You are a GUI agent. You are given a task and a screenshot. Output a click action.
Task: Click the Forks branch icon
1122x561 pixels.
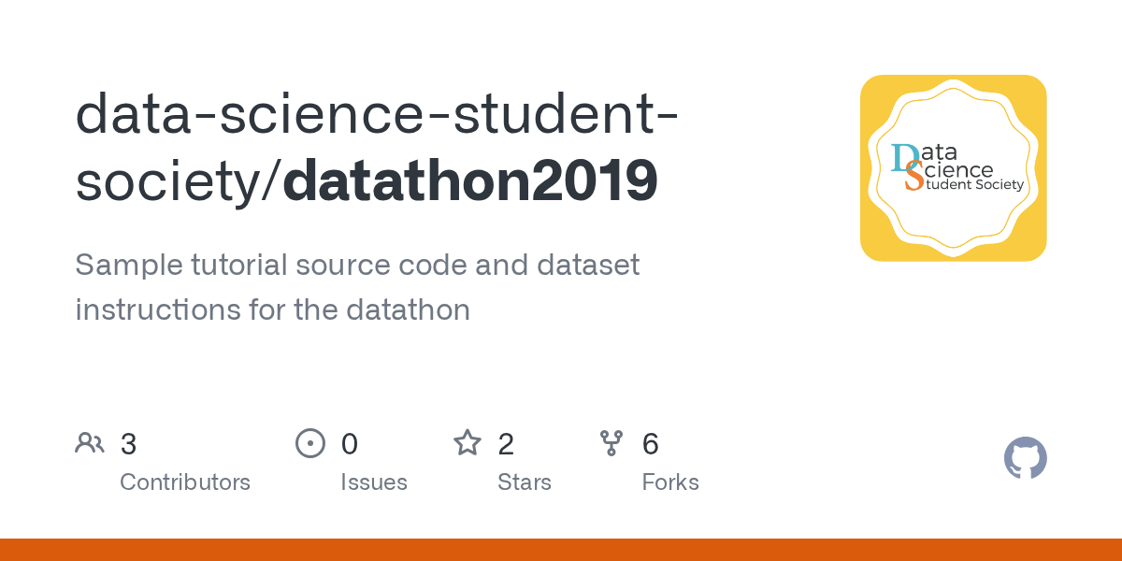[x=611, y=443]
